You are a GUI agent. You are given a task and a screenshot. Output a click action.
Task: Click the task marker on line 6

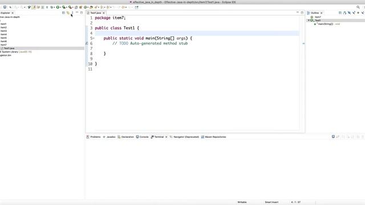(87, 43)
